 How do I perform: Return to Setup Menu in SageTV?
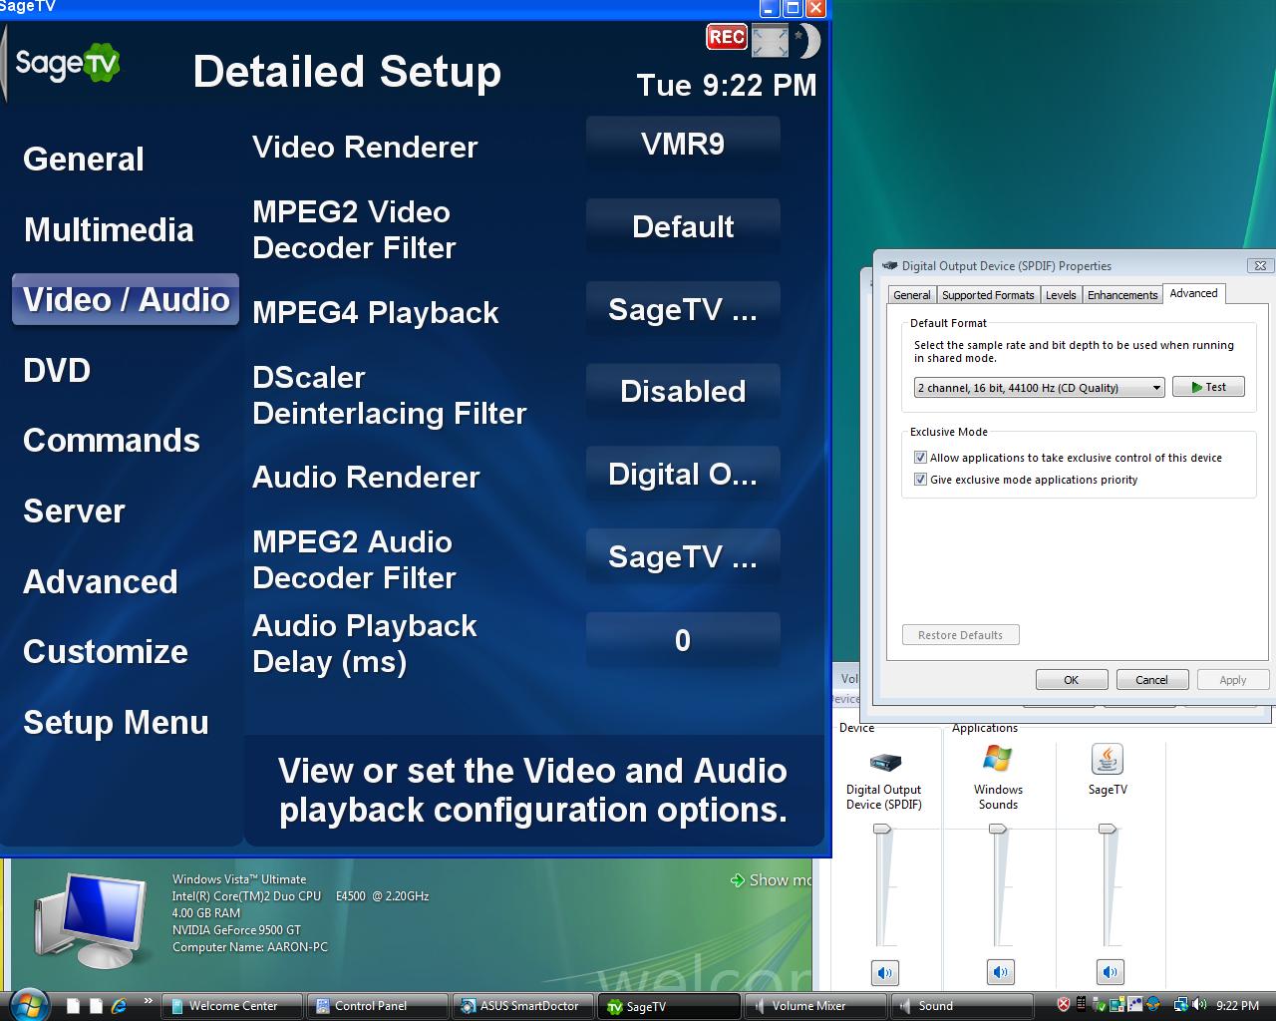click(116, 723)
